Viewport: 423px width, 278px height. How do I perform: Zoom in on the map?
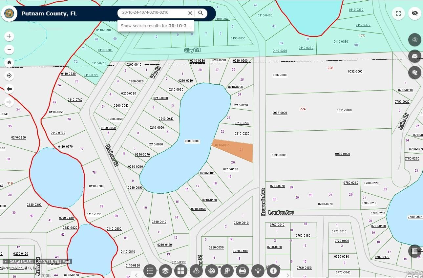click(x=9, y=36)
